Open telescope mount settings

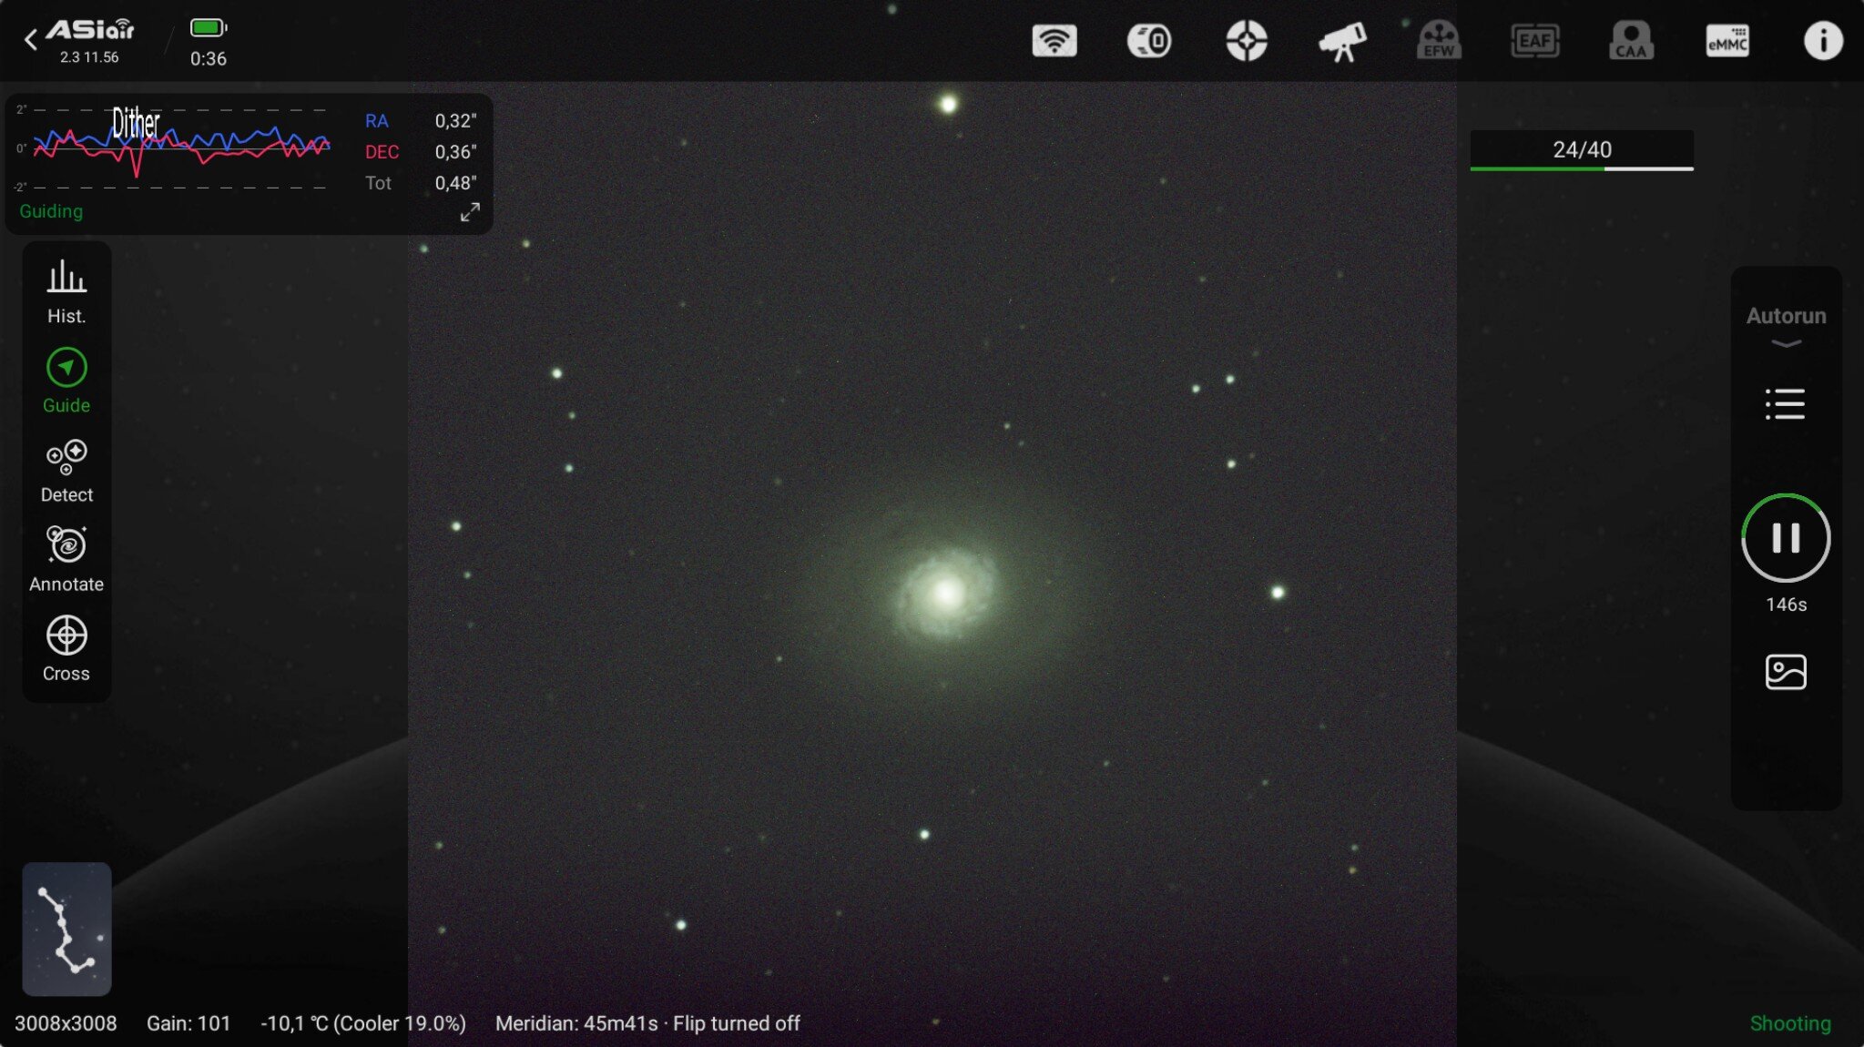(1342, 41)
